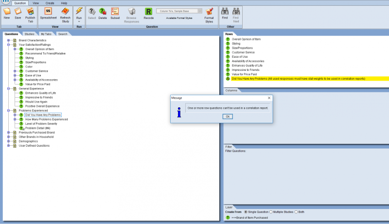This screenshot has width=389, height=224.
Task: Click the Rows panel header
Action: (x=229, y=34)
